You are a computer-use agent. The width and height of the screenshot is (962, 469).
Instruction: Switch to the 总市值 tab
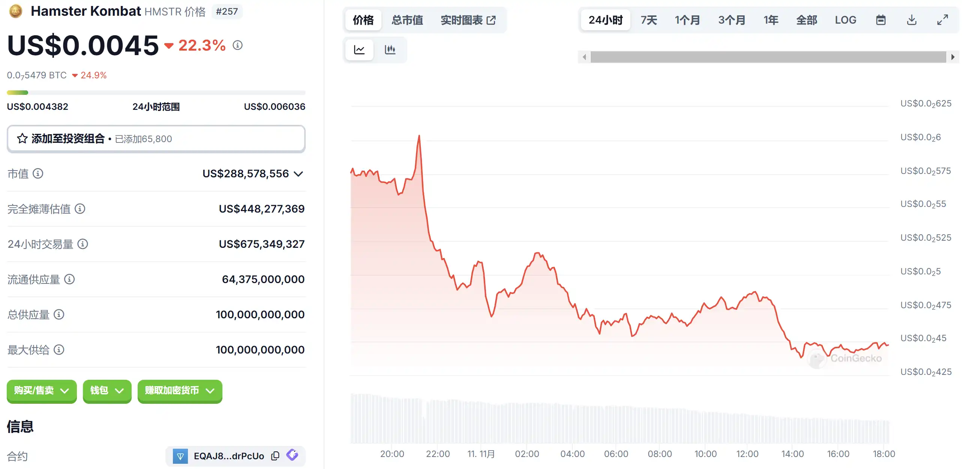click(407, 20)
